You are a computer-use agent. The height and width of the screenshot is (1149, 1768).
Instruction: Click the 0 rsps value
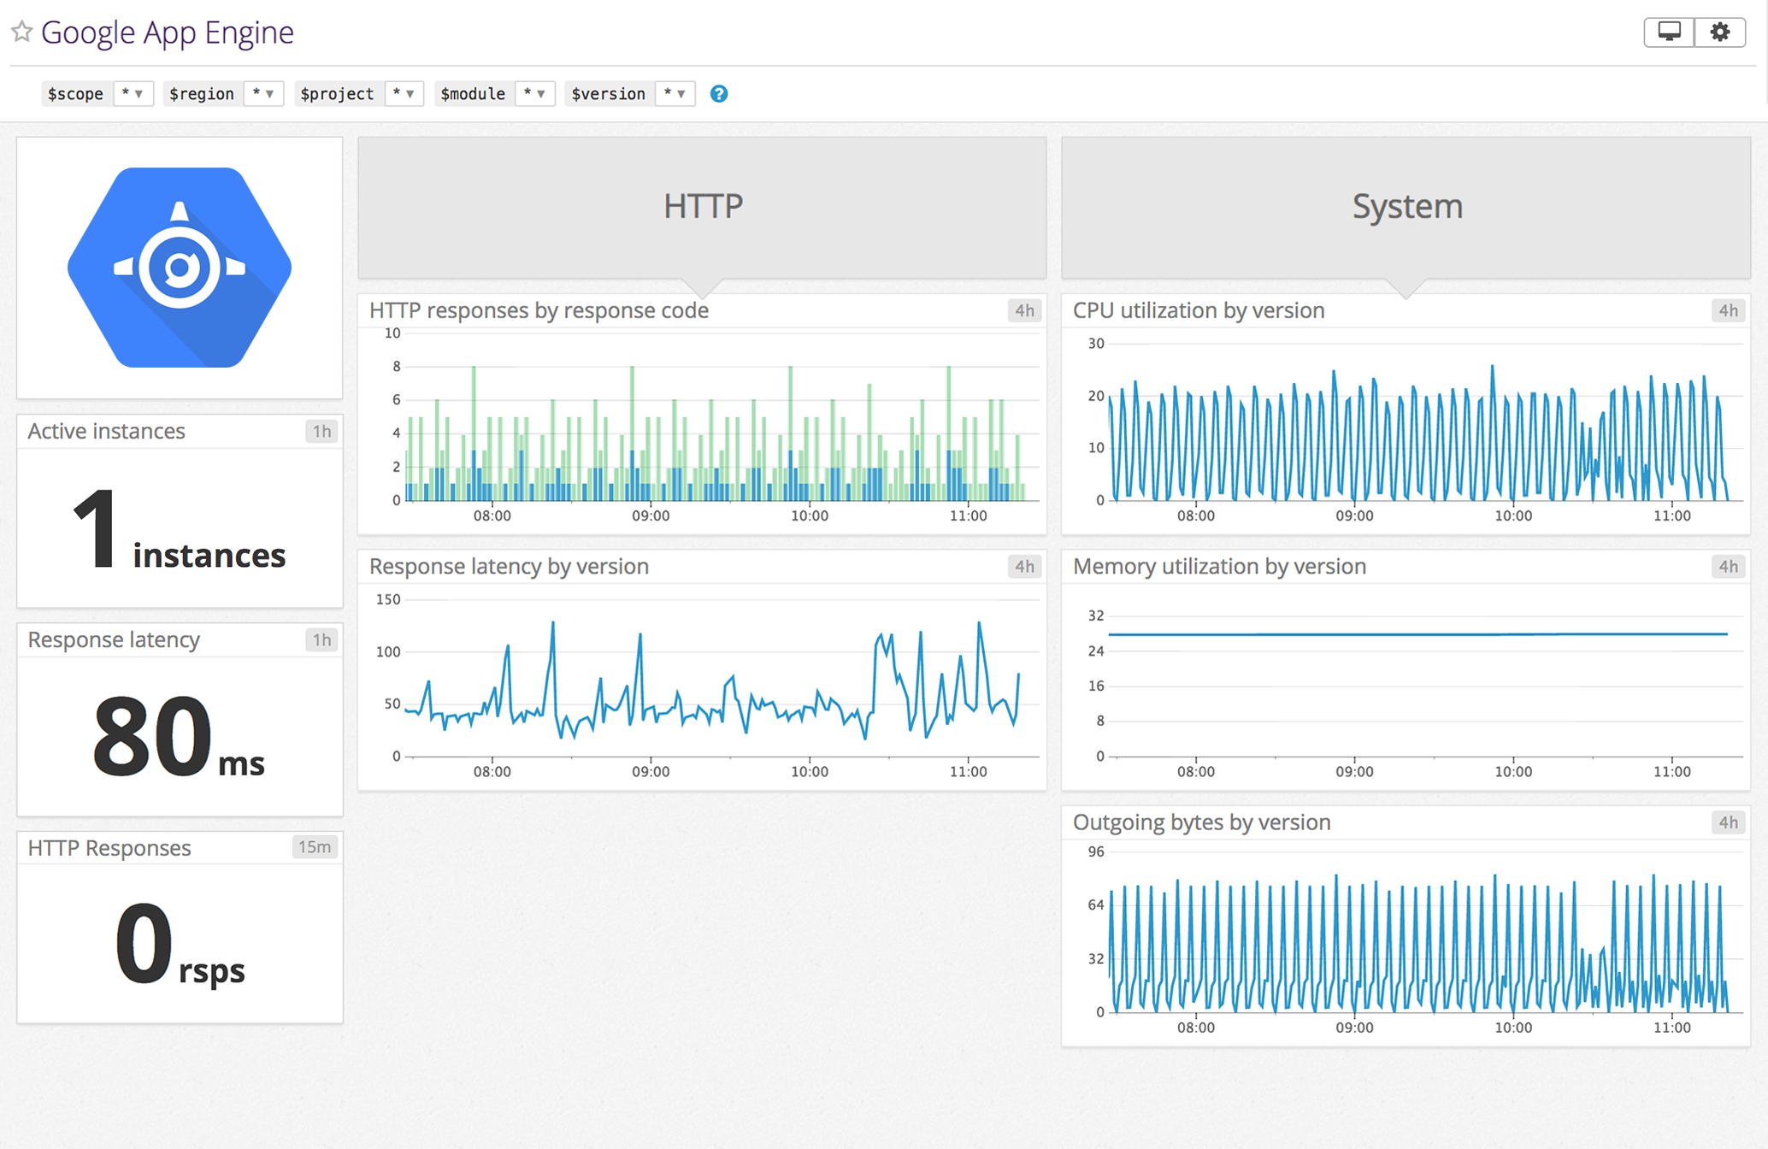(179, 946)
